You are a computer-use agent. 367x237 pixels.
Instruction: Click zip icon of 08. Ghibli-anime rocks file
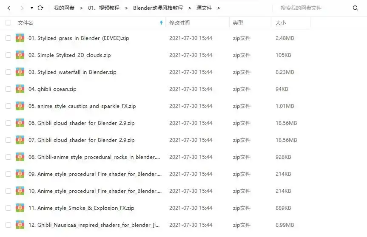coord(20,157)
